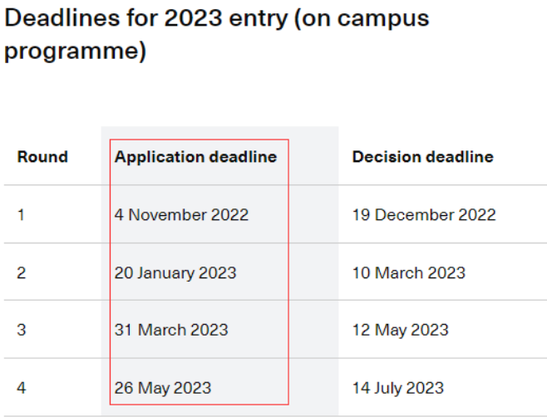Viewport: 547px width, 417px height.
Task: Click the word "campus" in the heading
Action: click(x=383, y=18)
